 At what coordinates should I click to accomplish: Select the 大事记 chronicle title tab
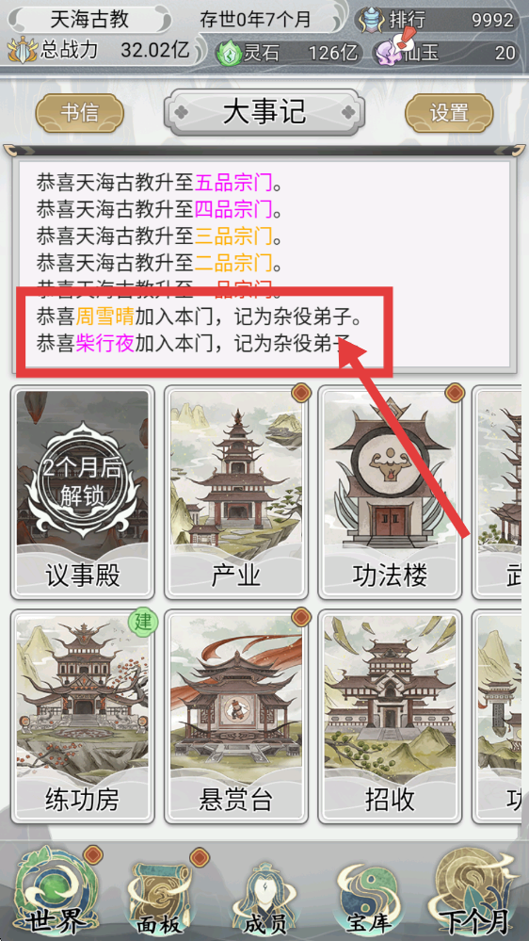point(264,112)
